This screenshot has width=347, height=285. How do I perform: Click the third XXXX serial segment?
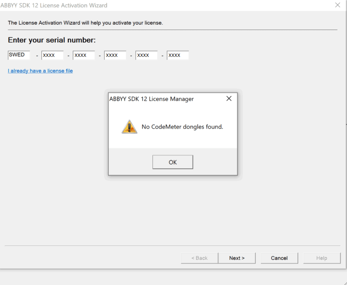pos(115,55)
